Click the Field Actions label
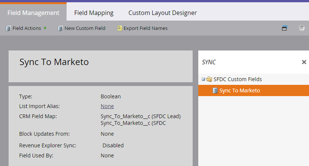The image size is (309, 166). click(27, 28)
